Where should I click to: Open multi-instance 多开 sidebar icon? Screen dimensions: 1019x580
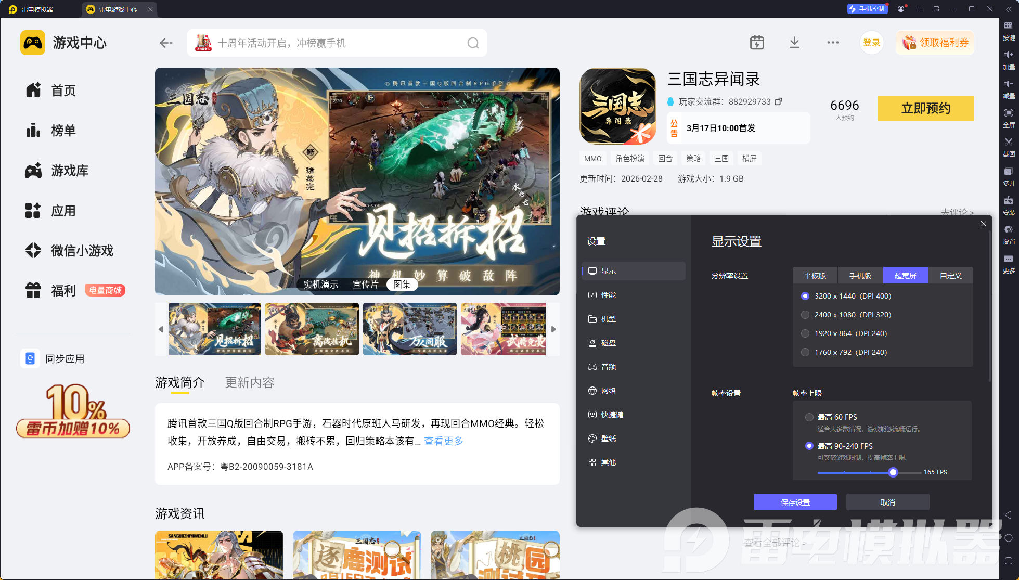coord(1008,172)
